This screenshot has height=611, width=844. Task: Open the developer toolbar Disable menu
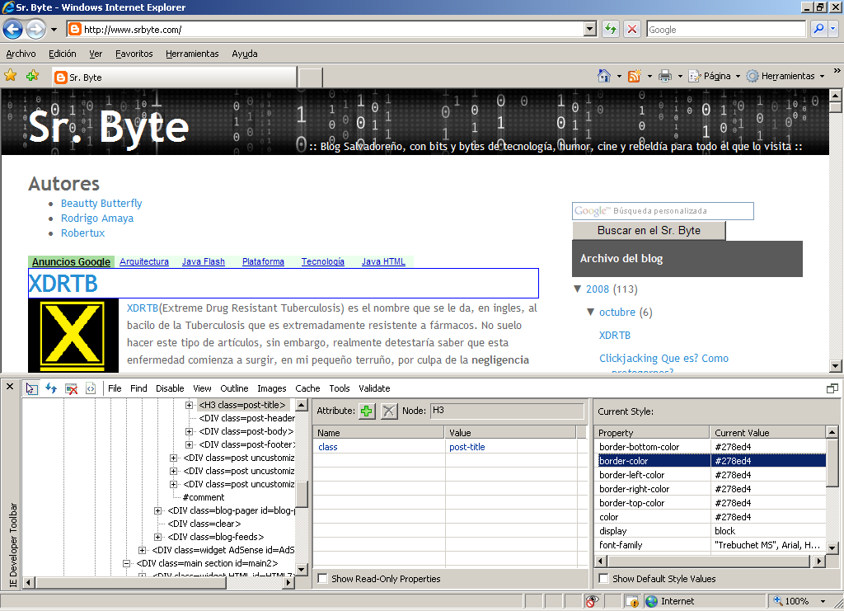pos(170,388)
